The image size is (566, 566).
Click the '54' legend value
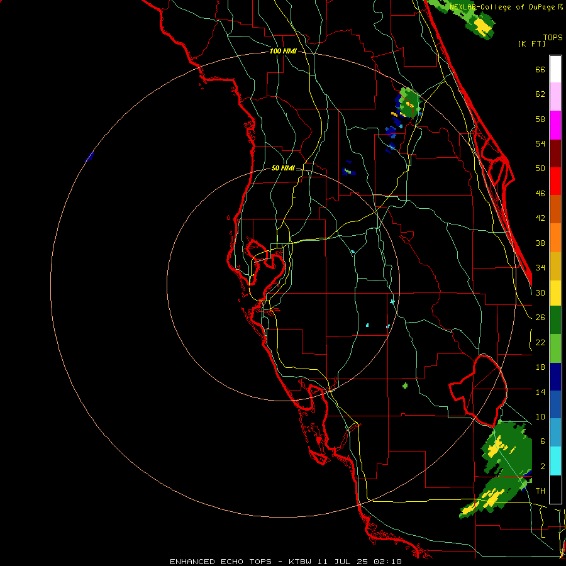(540, 143)
